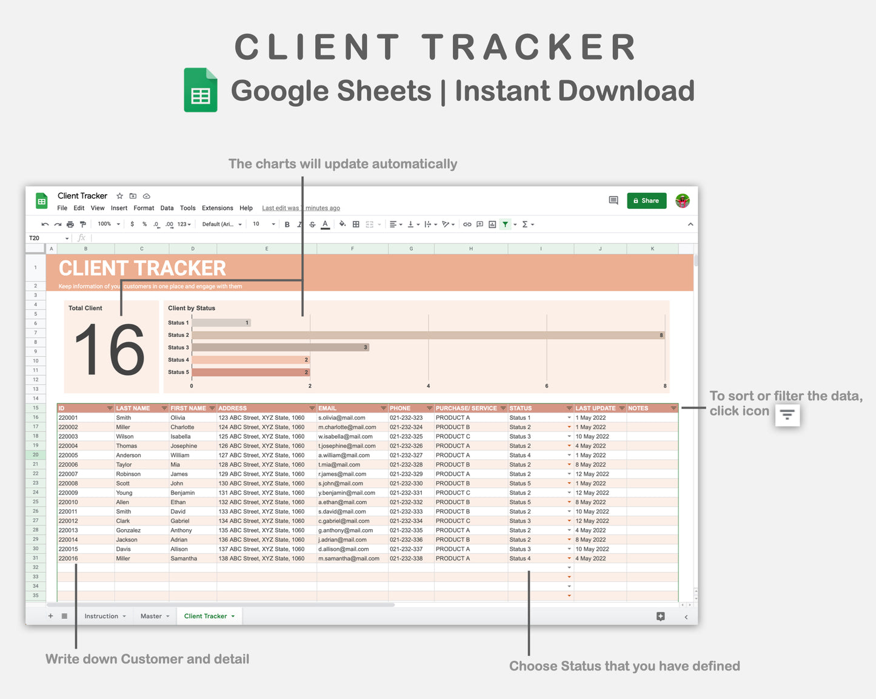Switch to the Master sheet tab
The height and width of the screenshot is (699, 876).
[152, 616]
